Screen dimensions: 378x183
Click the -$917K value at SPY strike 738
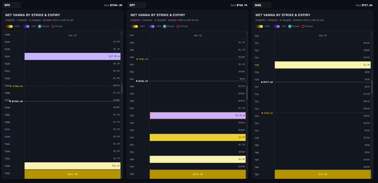[241, 101]
